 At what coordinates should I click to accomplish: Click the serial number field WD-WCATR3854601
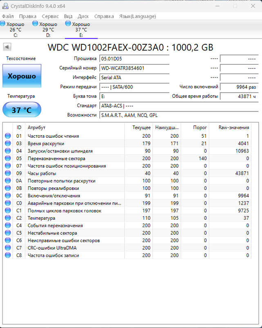coord(134,68)
